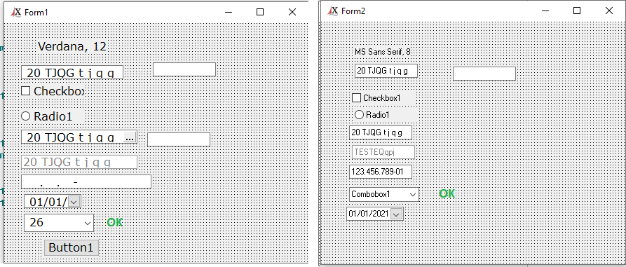Close the Form1 window
This screenshot has height=267, width=626.
(292, 12)
